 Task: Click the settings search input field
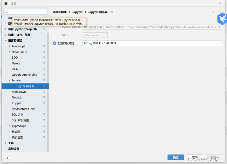[25, 12]
